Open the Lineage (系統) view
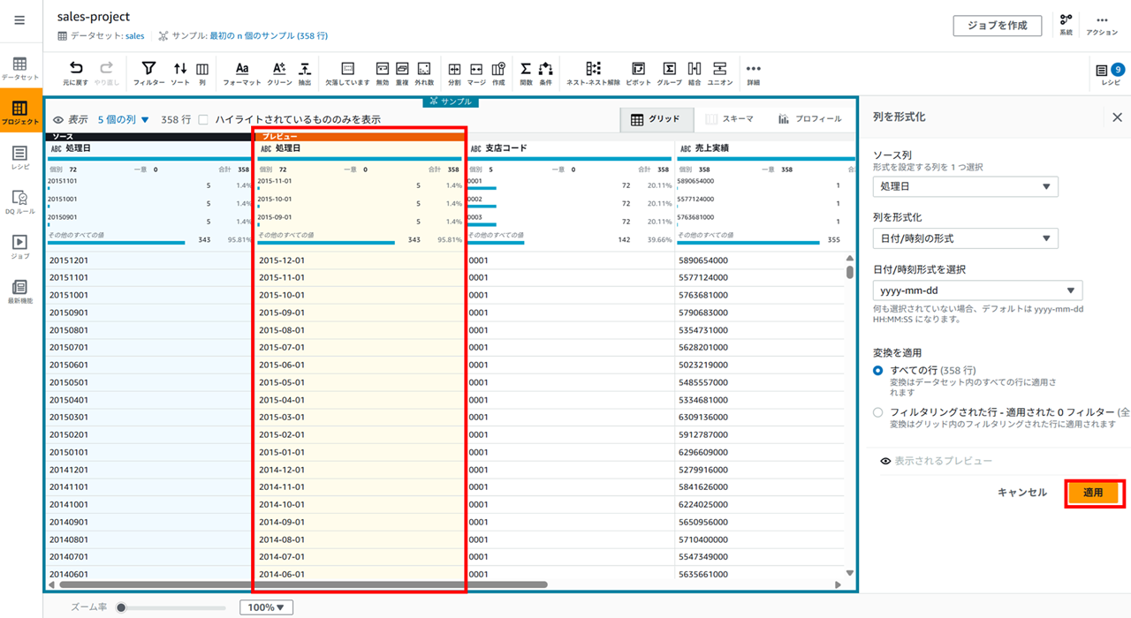 [1066, 24]
